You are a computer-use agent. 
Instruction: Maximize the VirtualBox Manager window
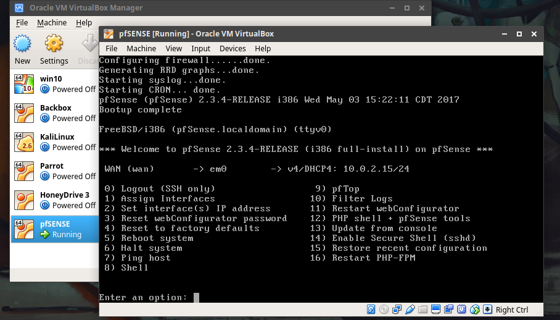pyautogui.click(x=407, y=8)
